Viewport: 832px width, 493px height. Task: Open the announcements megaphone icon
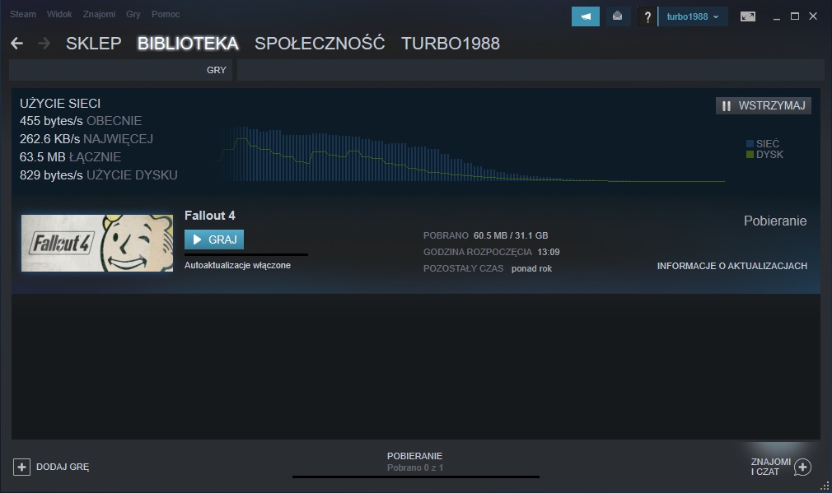tap(585, 16)
